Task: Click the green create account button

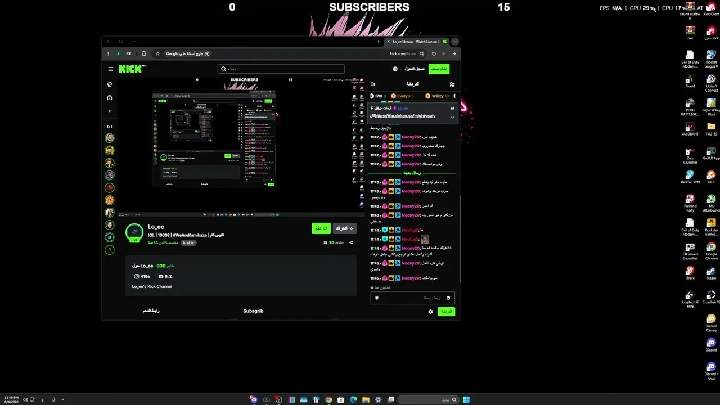Action: click(x=439, y=69)
